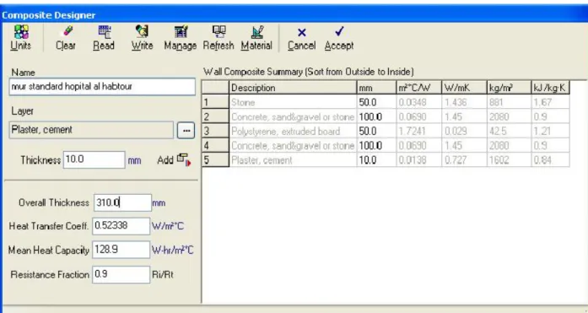The height and width of the screenshot is (313, 588).
Task: Click the Stone description cell
Action: (x=293, y=102)
